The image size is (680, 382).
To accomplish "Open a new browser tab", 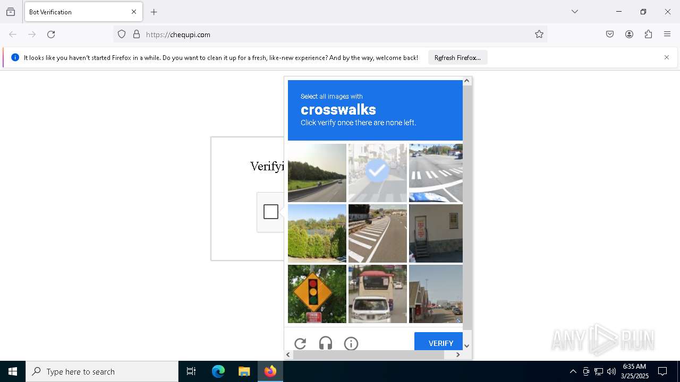I will tap(154, 12).
